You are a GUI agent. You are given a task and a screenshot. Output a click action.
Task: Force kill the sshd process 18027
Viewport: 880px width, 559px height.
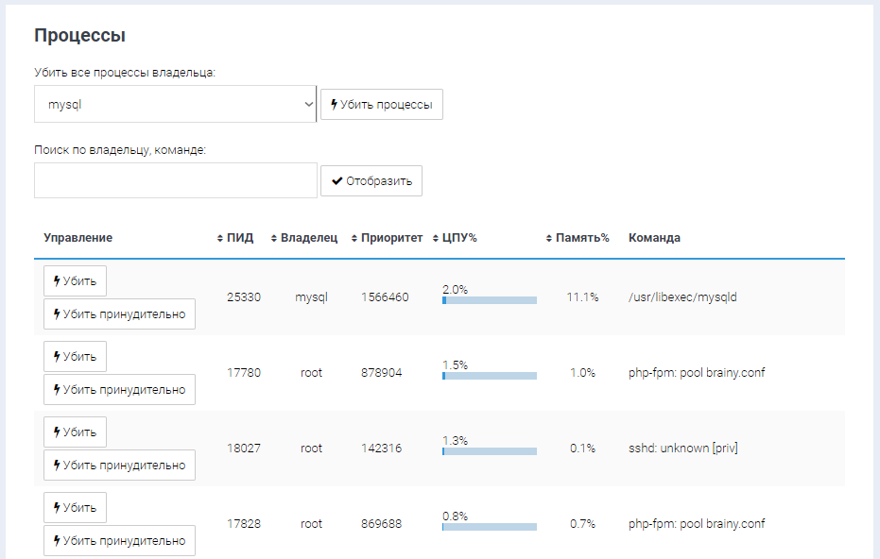click(x=119, y=465)
